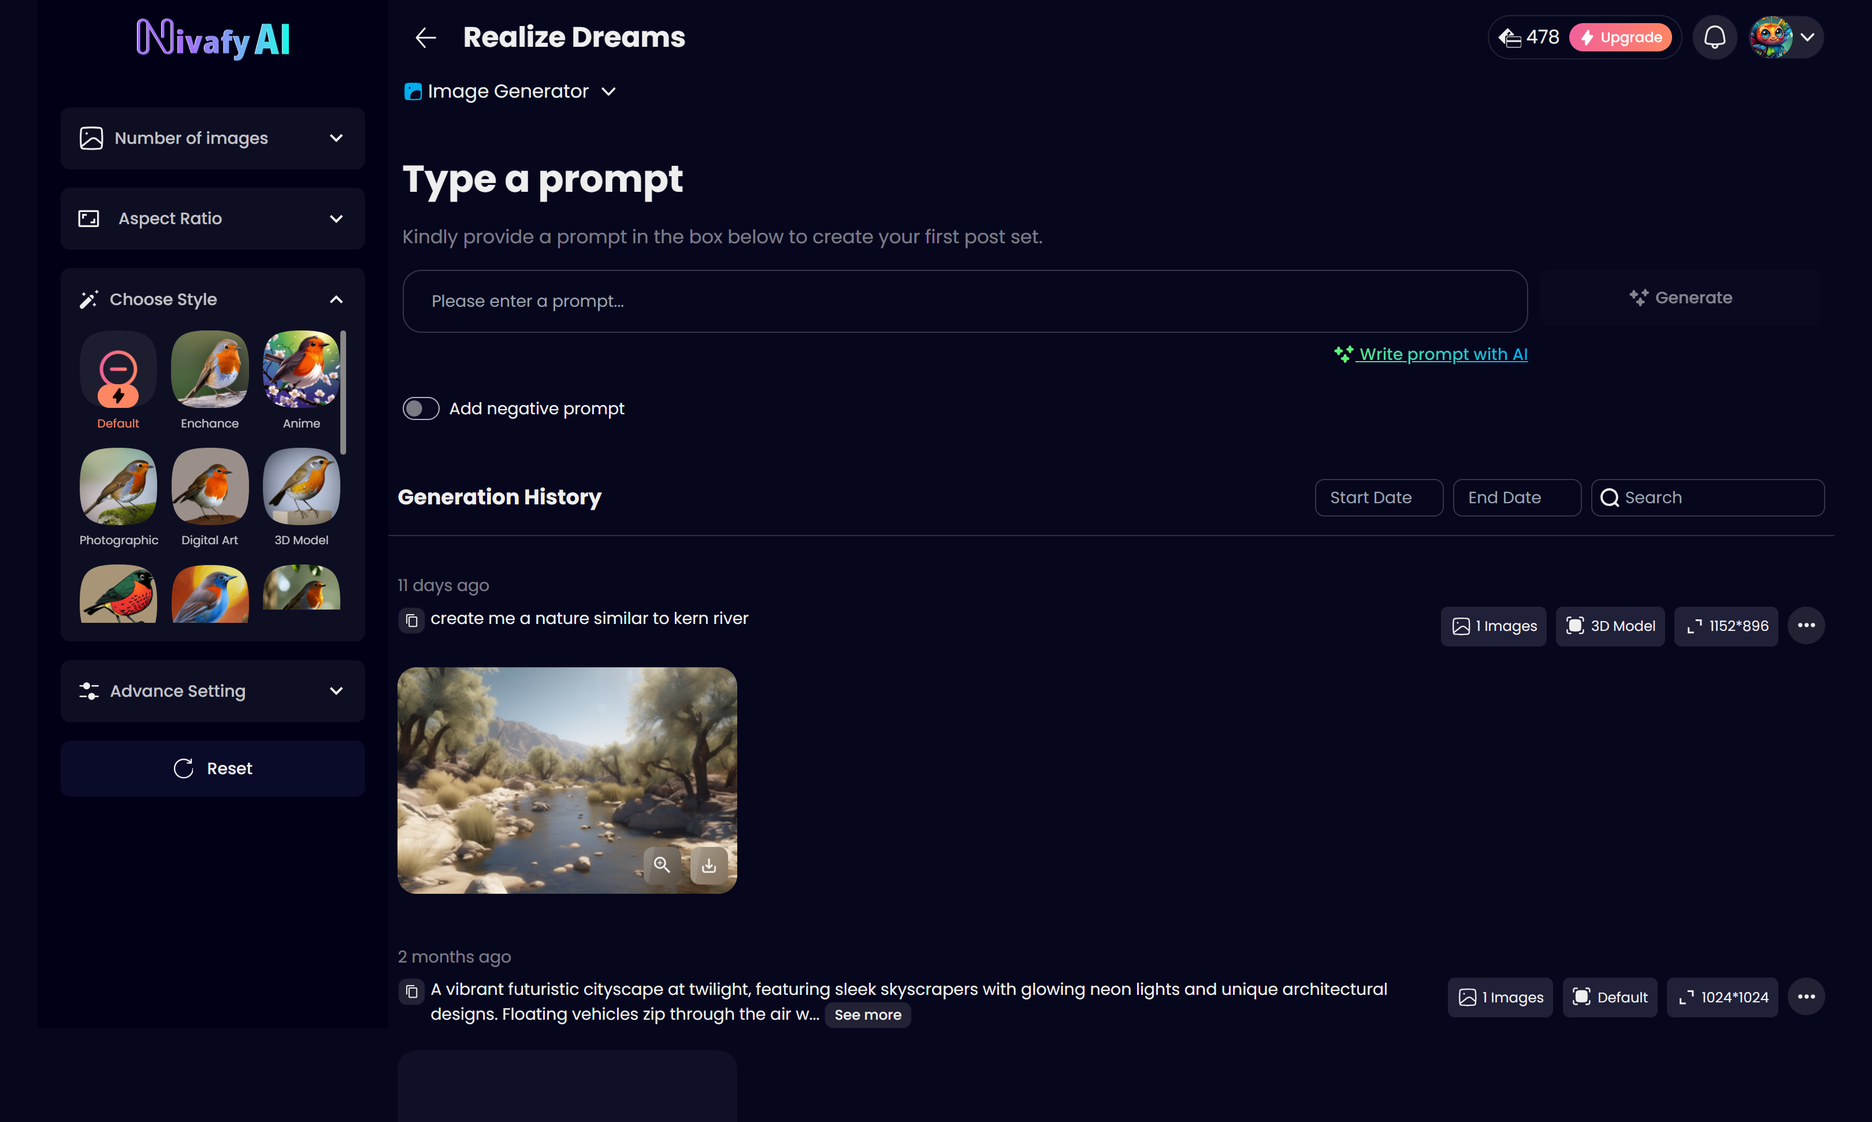1872x1122 pixels.
Task: Open the notifications bell
Action: pos(1715,37)
